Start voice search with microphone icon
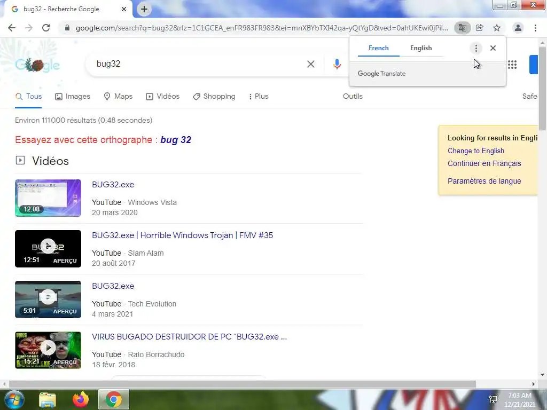 [337, 64]
